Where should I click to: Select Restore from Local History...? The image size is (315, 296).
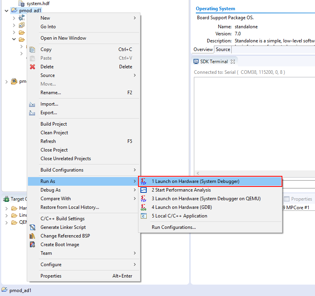84,207
